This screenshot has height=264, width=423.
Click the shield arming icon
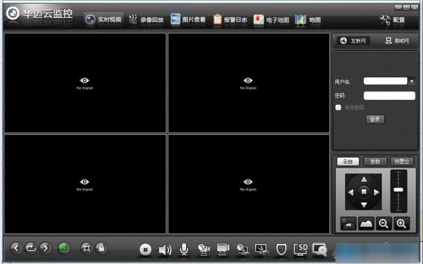coord(282,250)
